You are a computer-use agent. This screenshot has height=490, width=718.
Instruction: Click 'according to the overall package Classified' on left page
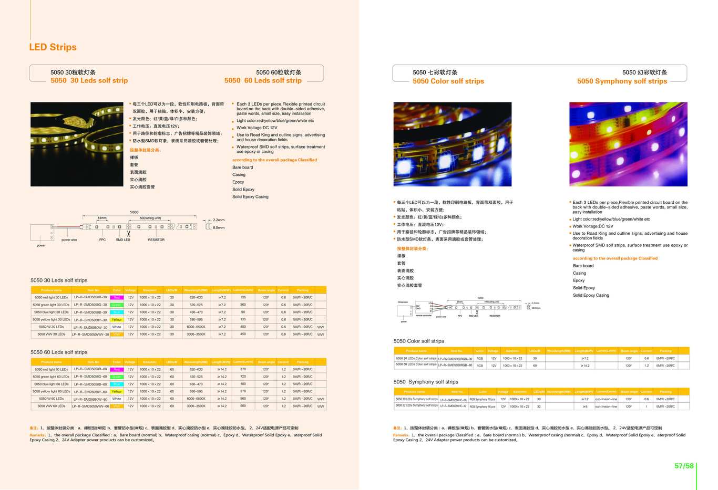tap(275, 160)
